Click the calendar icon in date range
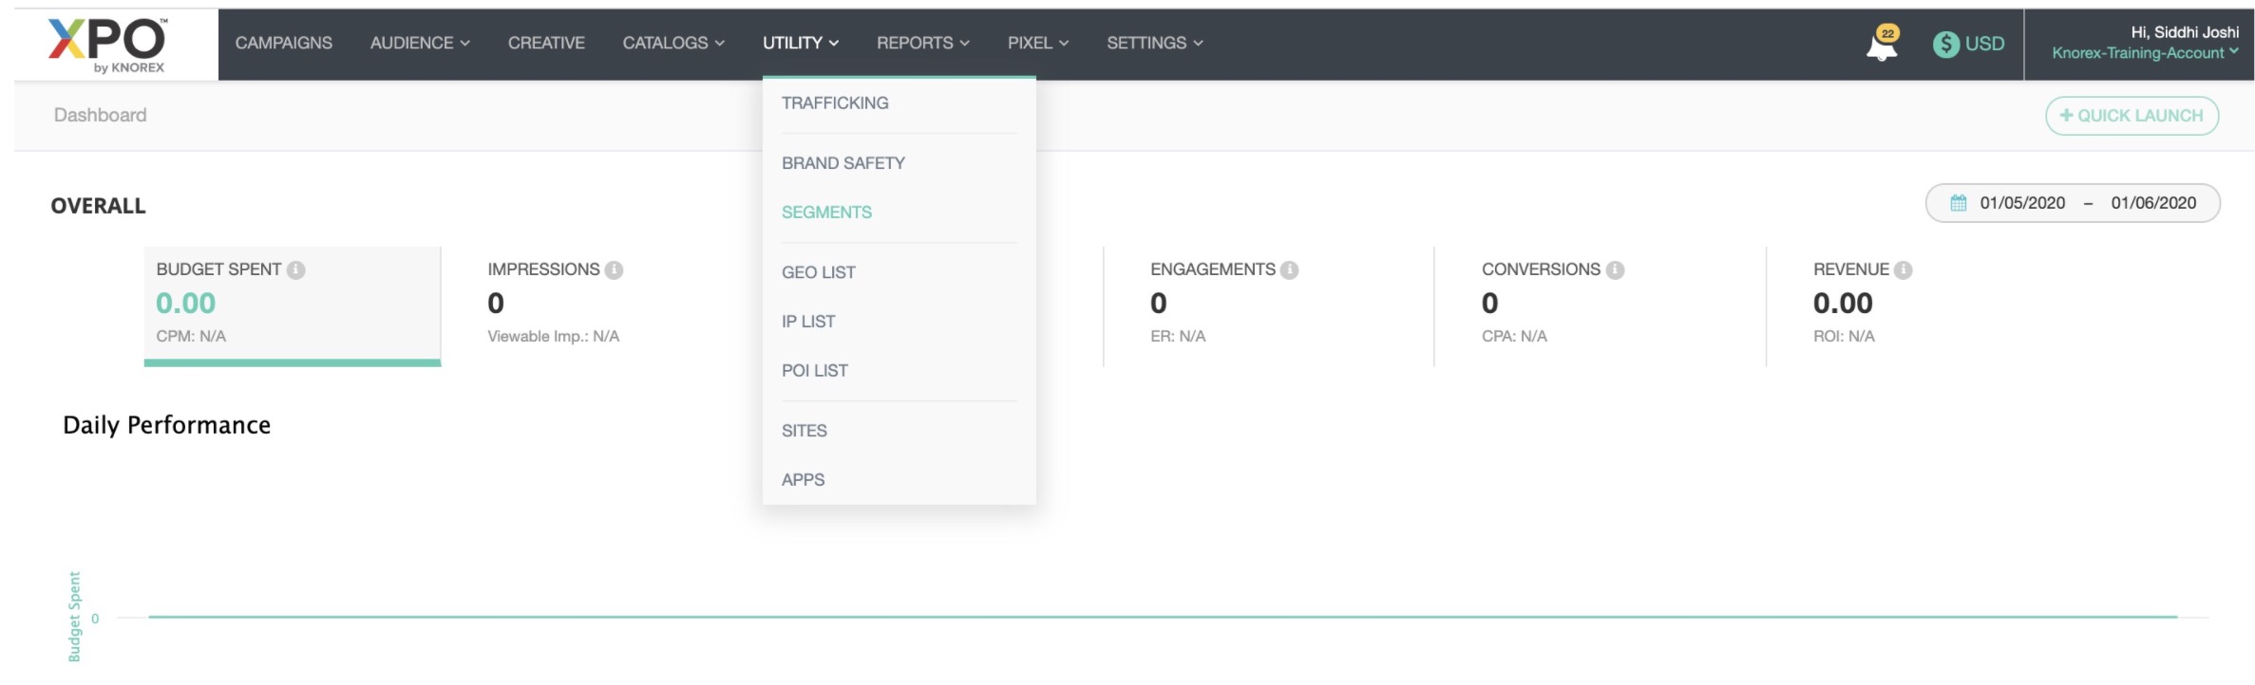This screenshot has height=685, width=2255. 1958,203
